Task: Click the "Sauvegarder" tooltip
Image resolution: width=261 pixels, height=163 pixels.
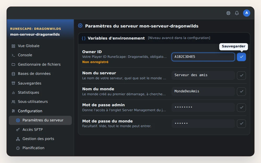Action: [x=234, y=46]
